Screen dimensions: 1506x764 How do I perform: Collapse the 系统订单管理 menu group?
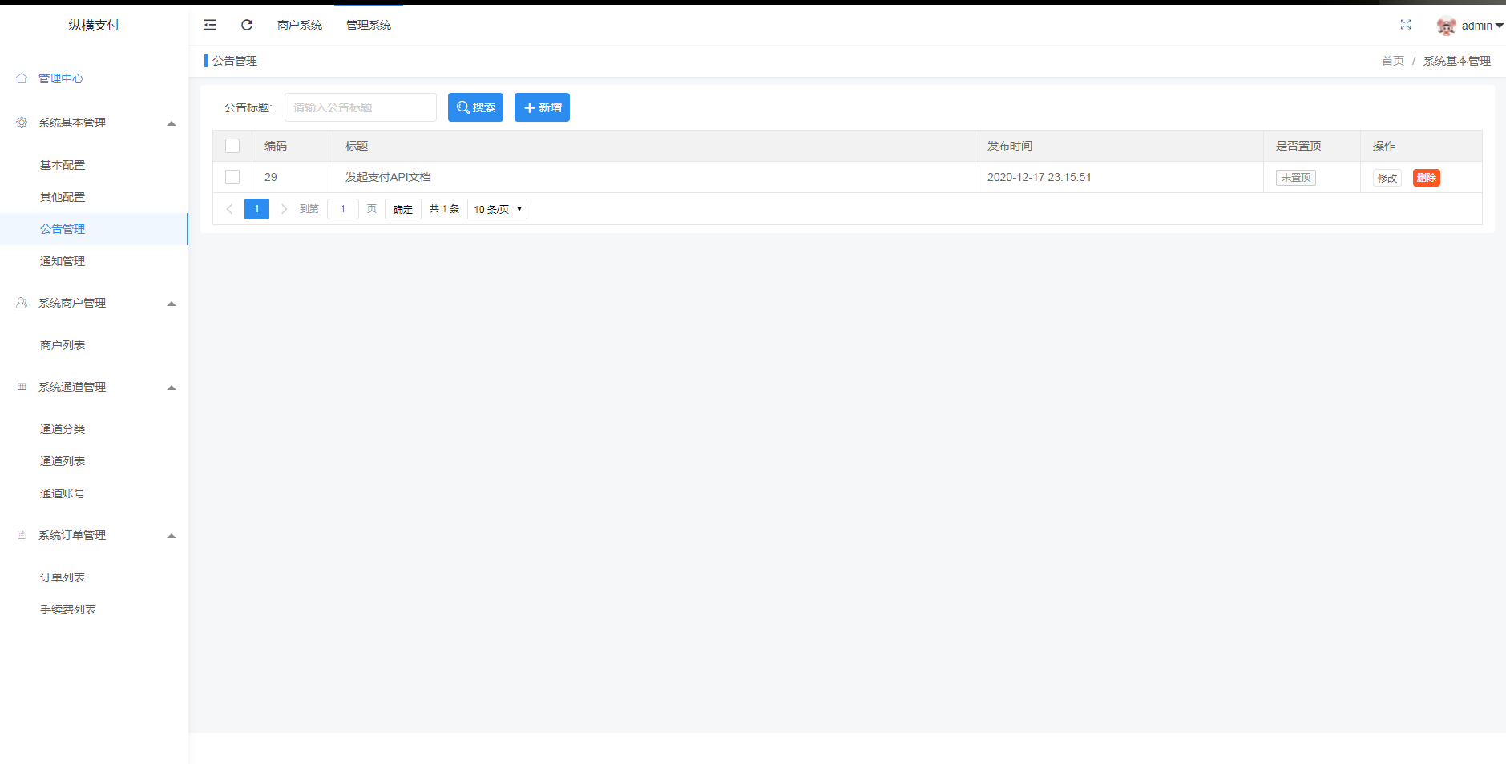(171, 536)
